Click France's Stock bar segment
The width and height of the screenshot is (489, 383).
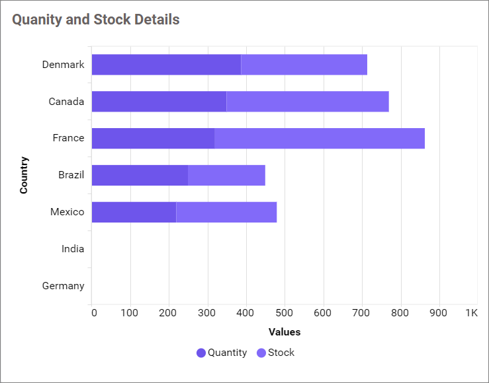coord(320,138)
